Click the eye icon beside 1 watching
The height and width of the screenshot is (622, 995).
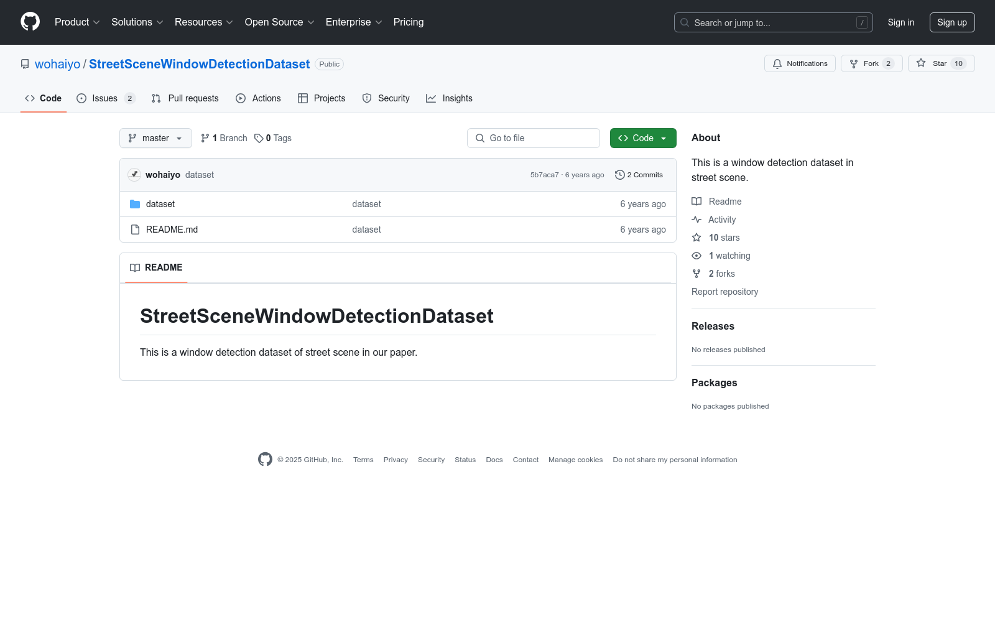tap(696, 256)
